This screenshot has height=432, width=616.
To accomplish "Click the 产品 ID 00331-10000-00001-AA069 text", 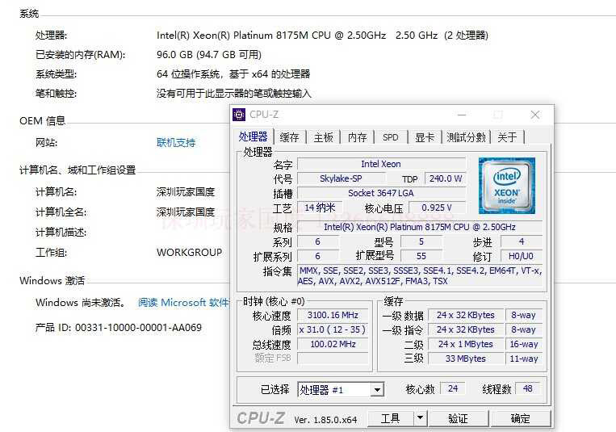I will coord(118,328).
